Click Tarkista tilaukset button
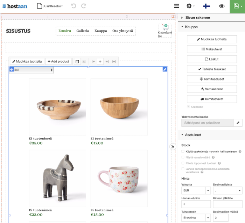 point(212,69)
